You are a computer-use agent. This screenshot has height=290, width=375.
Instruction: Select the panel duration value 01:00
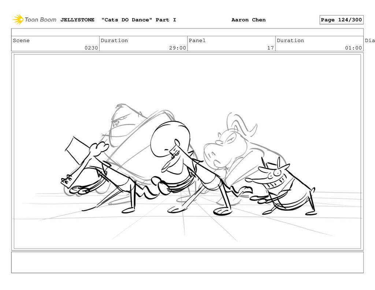(x=353, y=48)
